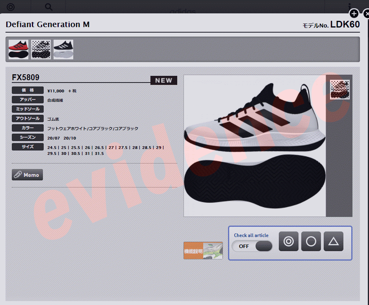Screen dimensions: 369x305
Task: Click the カラー label
Action: (x=28, y=128)
